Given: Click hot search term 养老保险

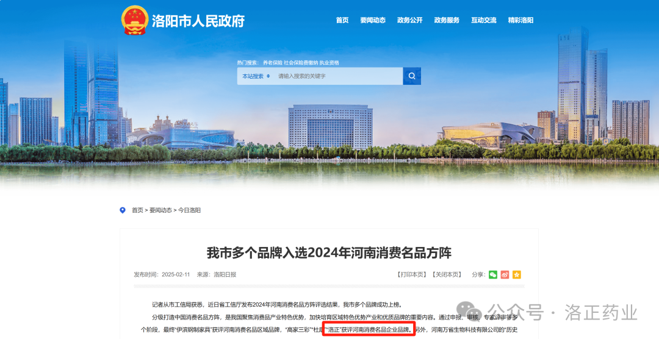Looking at the screenshot, I should [272, 63].
